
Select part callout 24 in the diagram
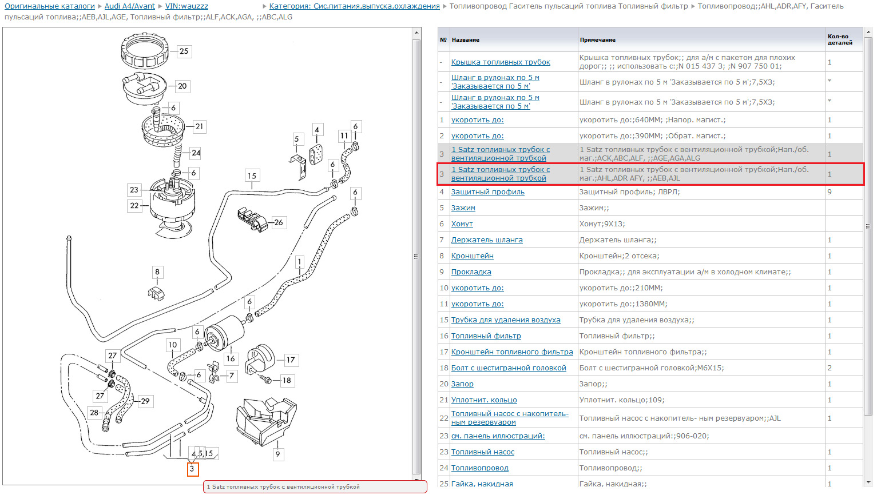point(196,153)
